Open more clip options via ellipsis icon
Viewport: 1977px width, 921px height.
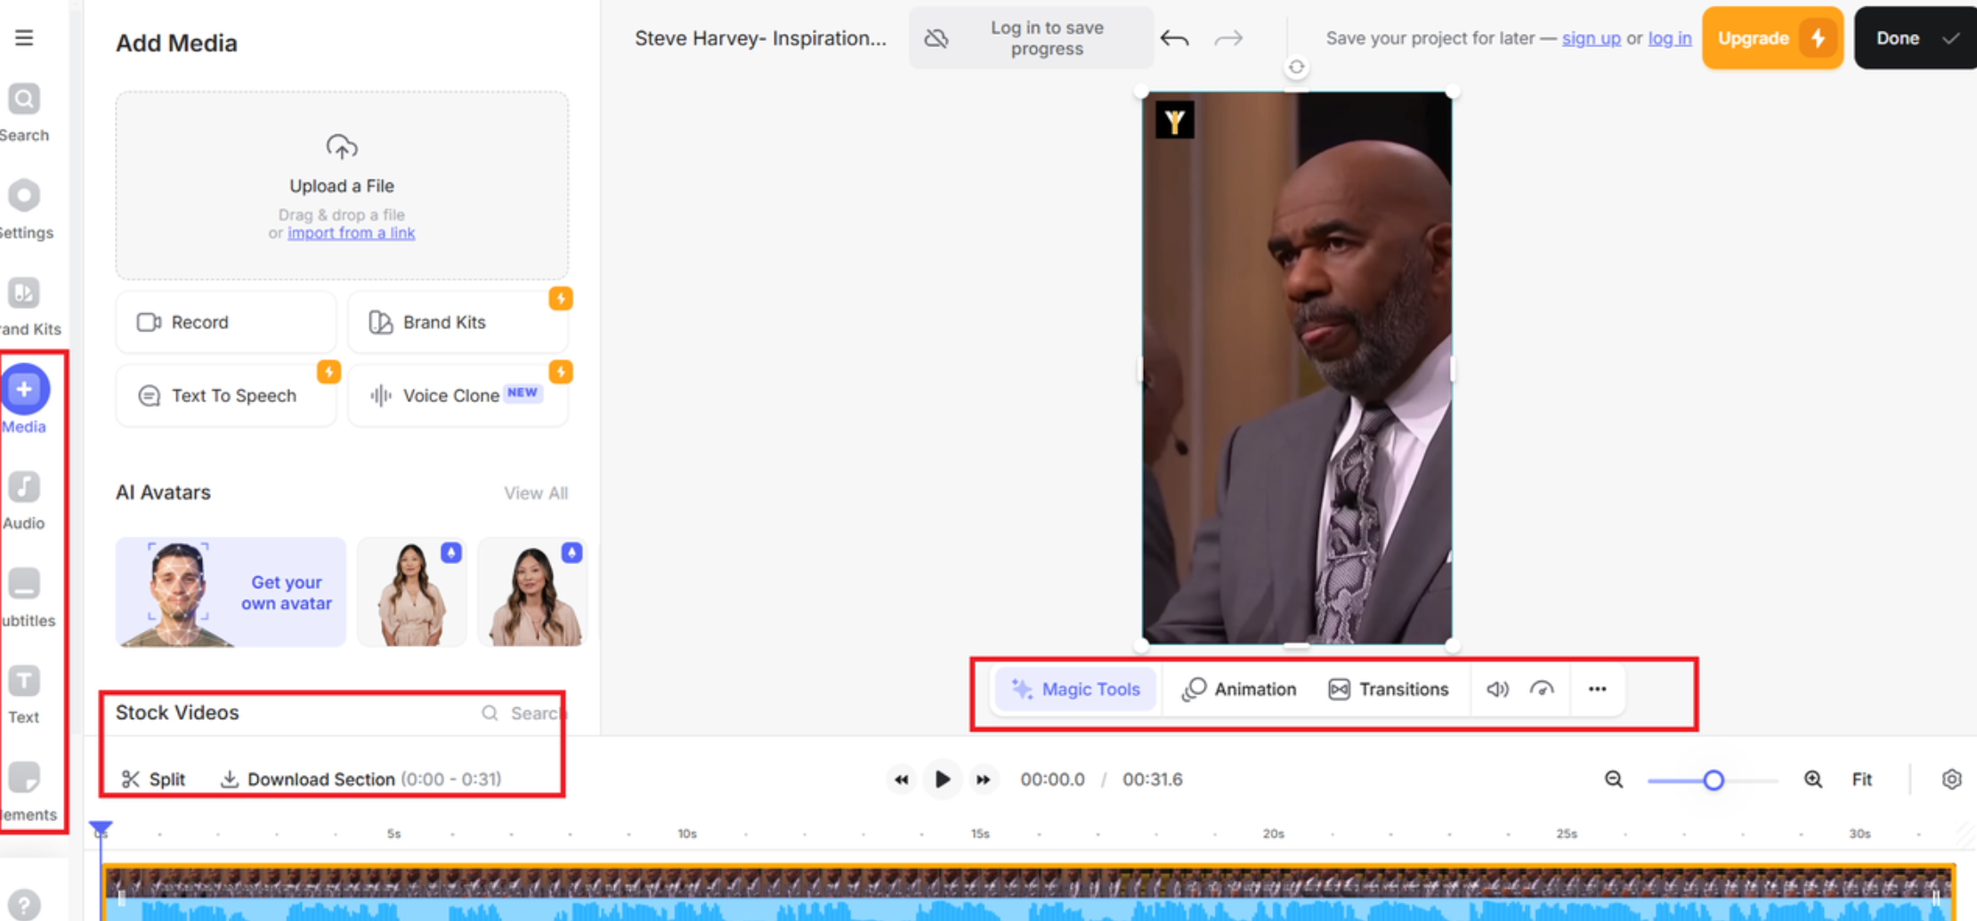(1597, 689)
